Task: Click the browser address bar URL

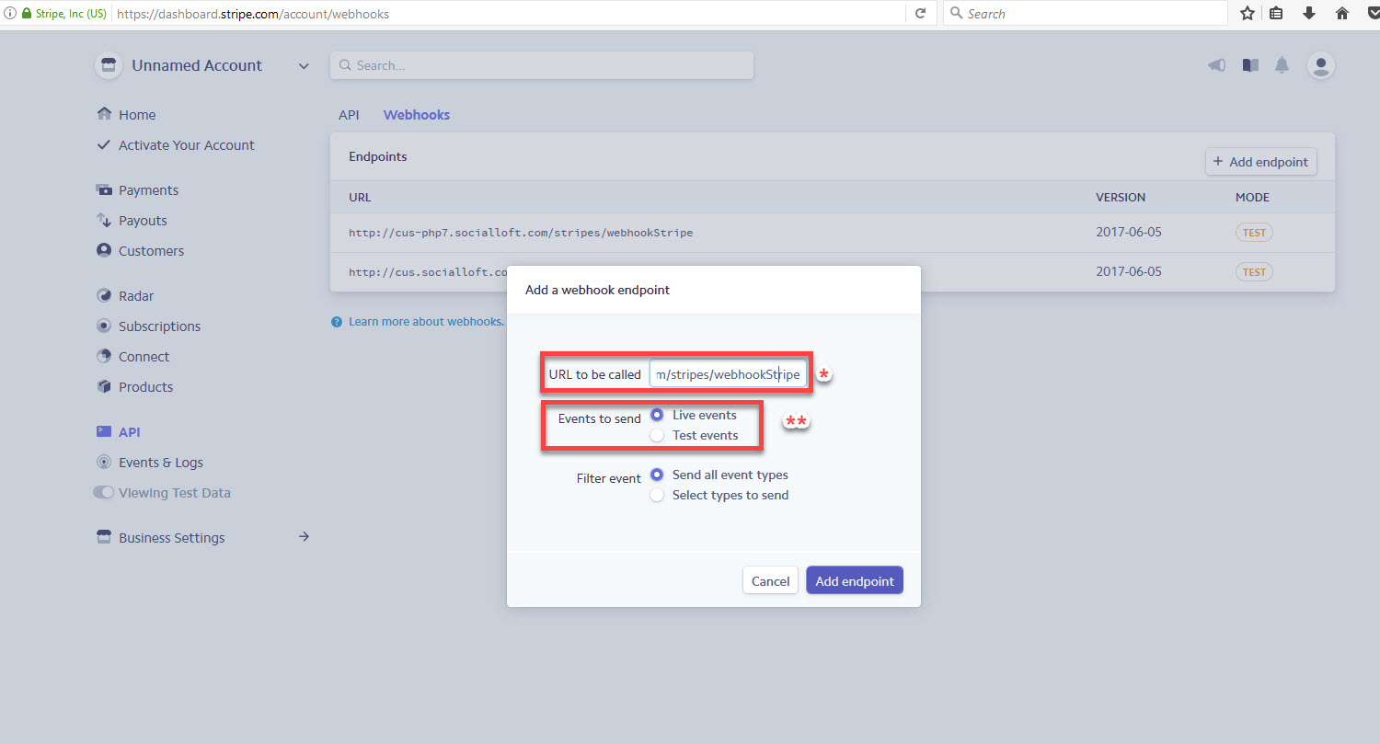Action: point(253,14)
